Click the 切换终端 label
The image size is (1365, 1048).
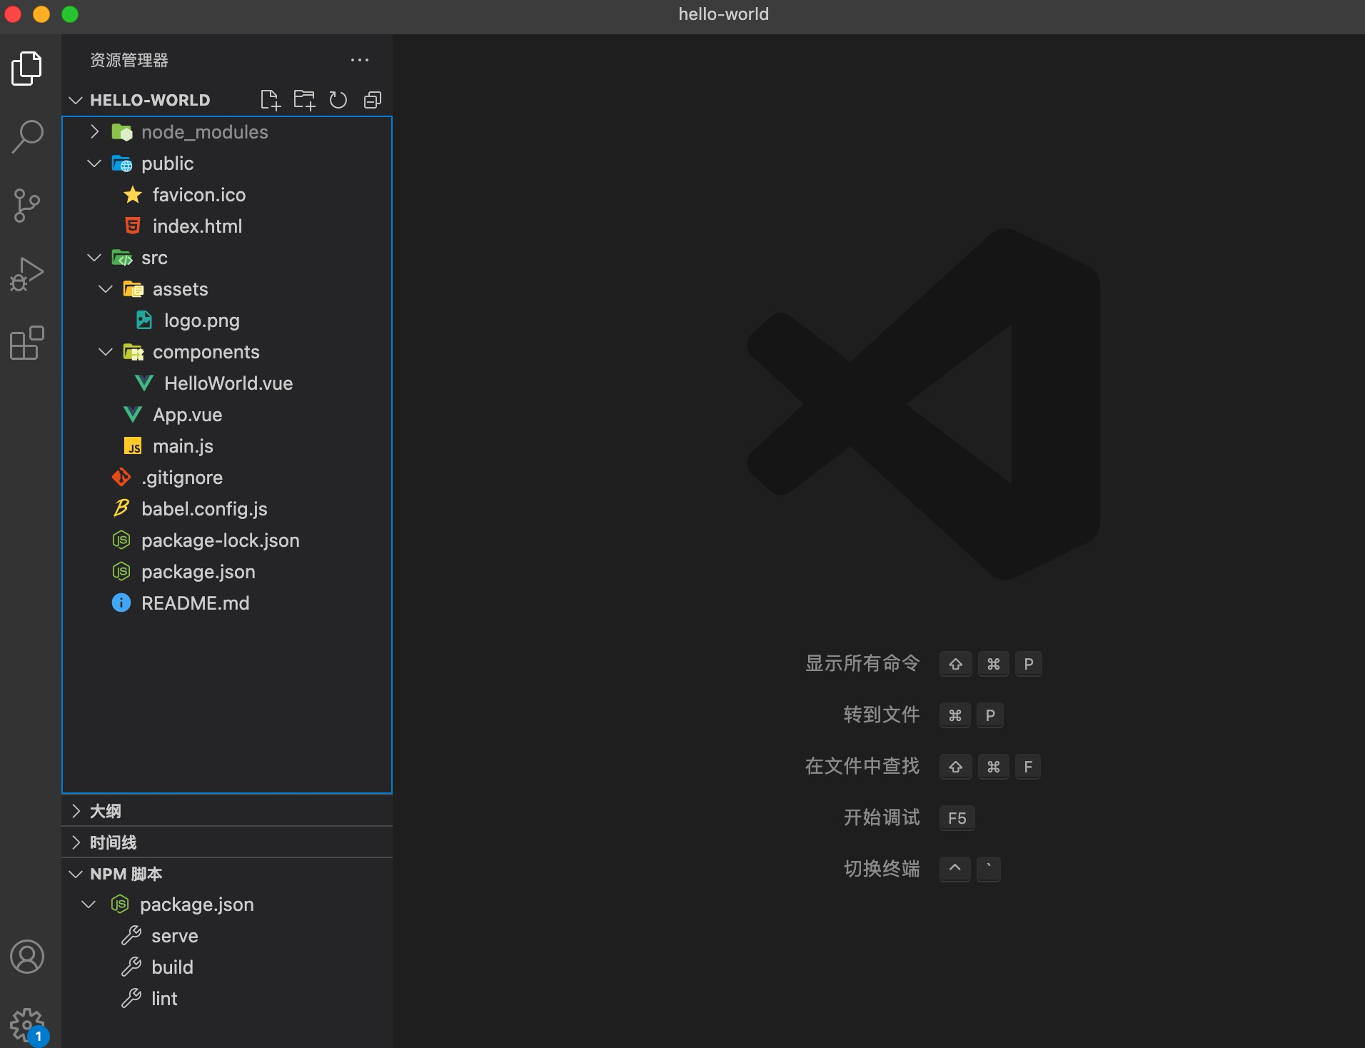click(882, 869)
